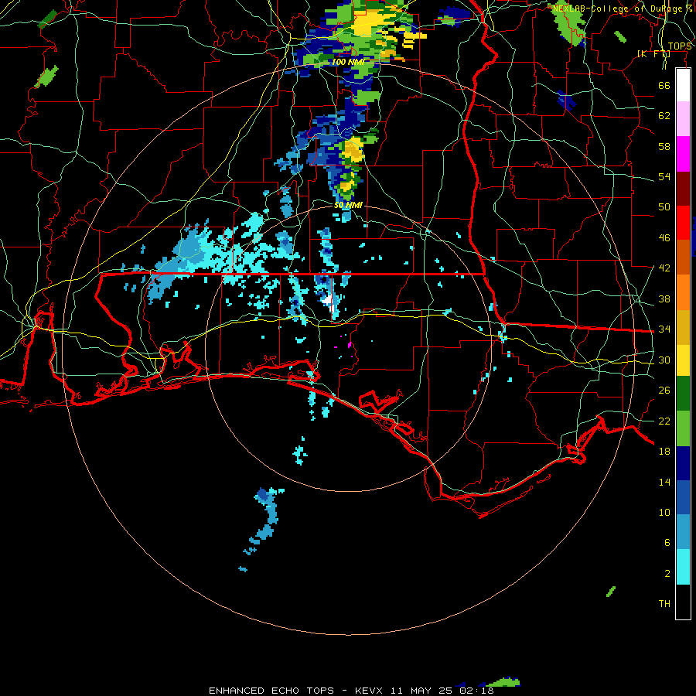Click the 22 legend value label
This screenshot has width=696, height=696.
(664, 421)
